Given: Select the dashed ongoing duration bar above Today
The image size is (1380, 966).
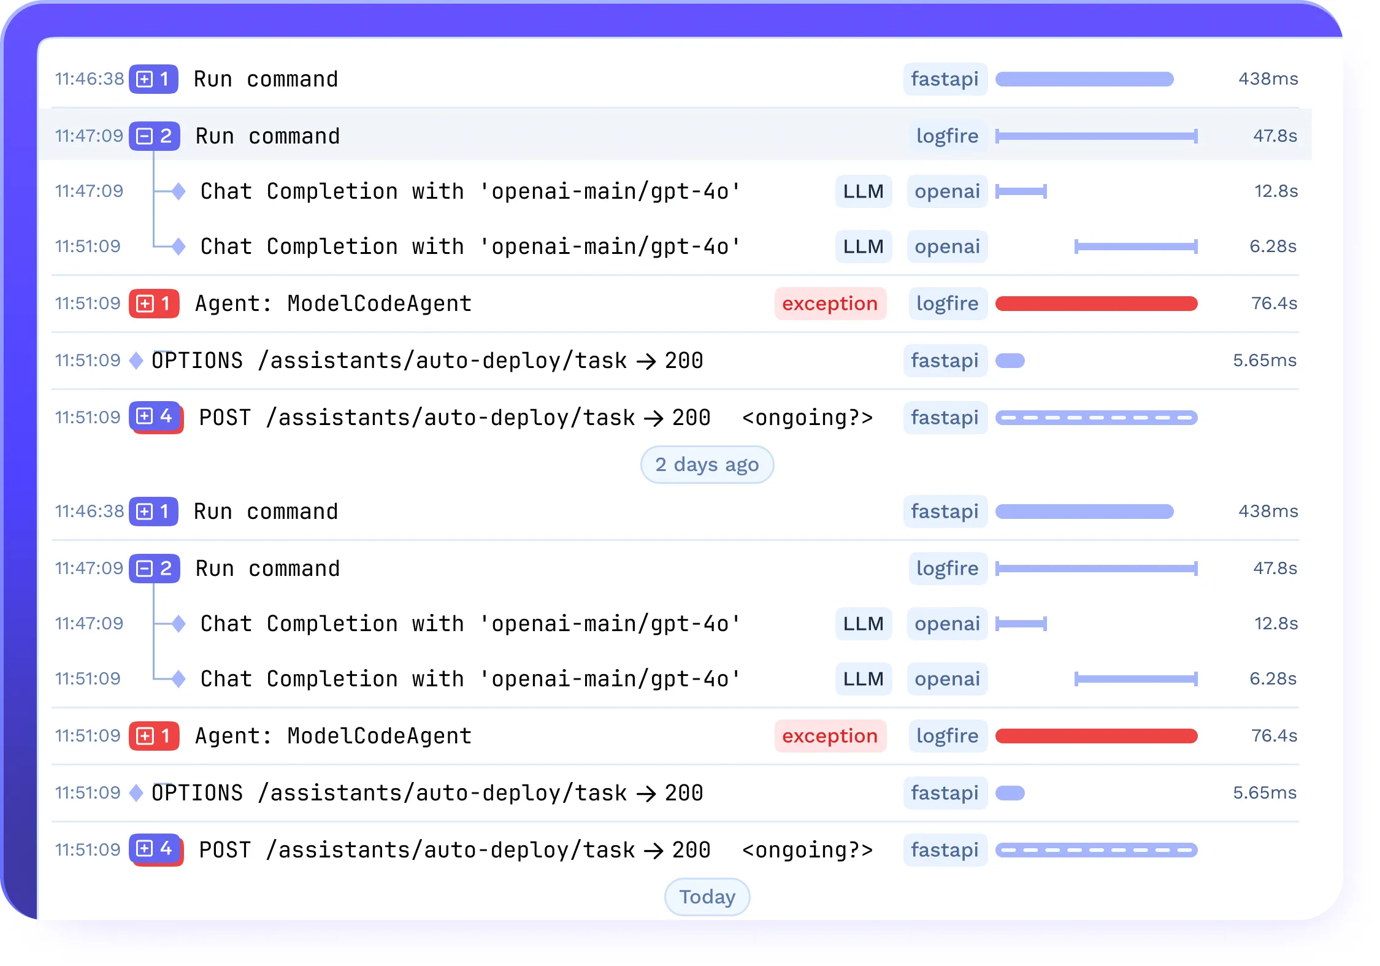Looking at the screenshot, I should [1096, 850].
